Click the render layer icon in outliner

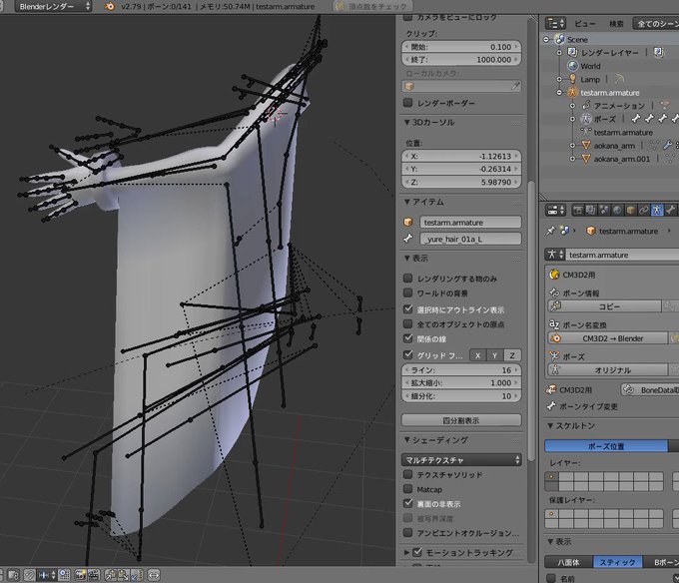pos(572,52)
